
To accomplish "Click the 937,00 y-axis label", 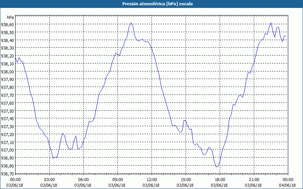I will click(7, 150).
